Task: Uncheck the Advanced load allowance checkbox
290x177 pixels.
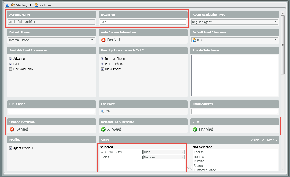Action: click(10, 59)
